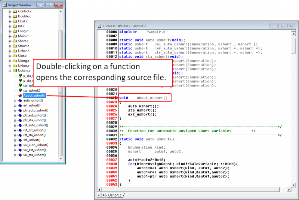Click the Struct.c folder icon

[15, 46]
